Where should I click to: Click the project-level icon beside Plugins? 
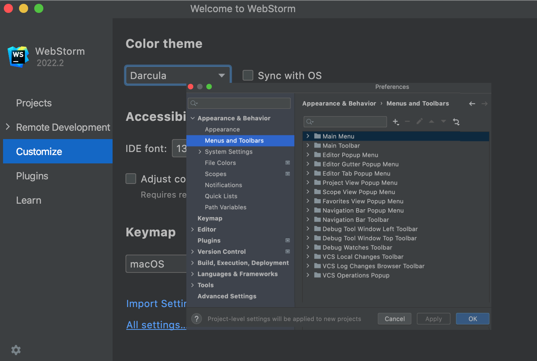[x=288, y=240]
